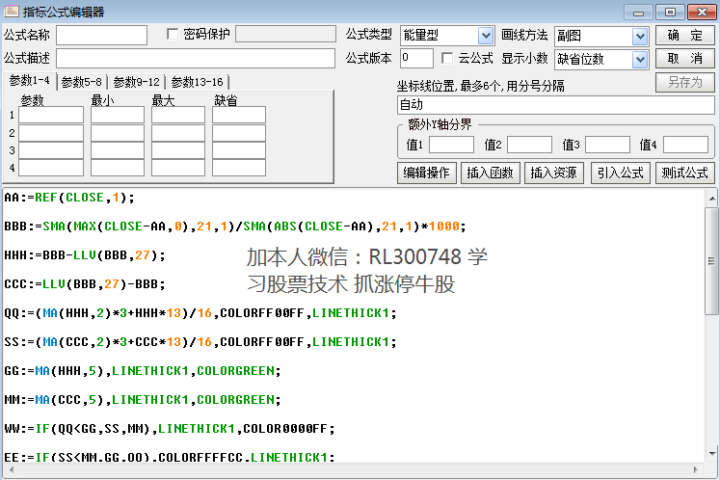Click the 值3 input field
720x480 pixels.
[x=607, y=145]
